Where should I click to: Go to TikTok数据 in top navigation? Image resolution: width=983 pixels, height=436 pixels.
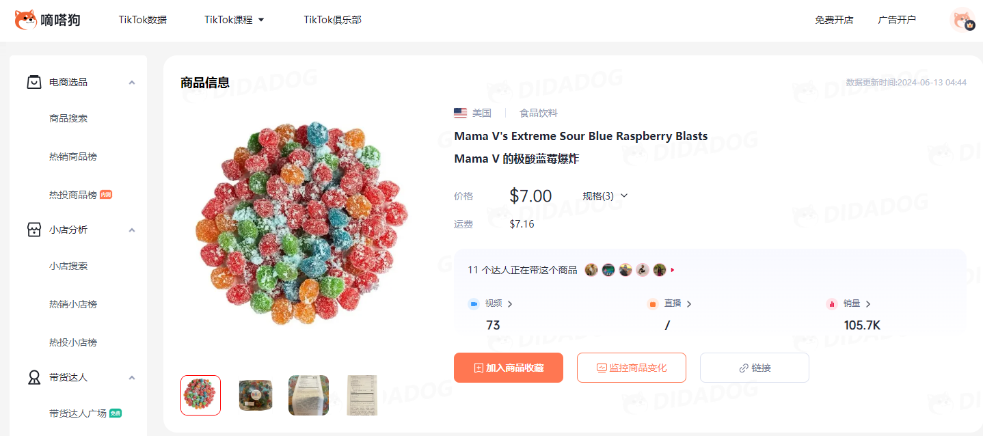coord(142,20)
